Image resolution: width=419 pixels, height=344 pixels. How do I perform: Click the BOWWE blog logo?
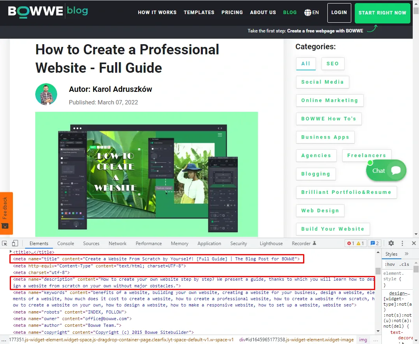[48, 11]
